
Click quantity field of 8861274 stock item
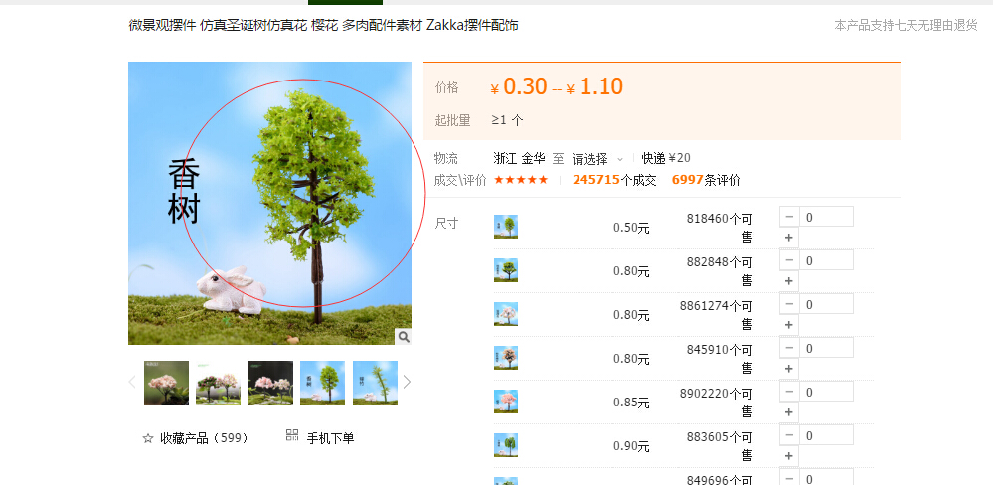coord(826,304)
